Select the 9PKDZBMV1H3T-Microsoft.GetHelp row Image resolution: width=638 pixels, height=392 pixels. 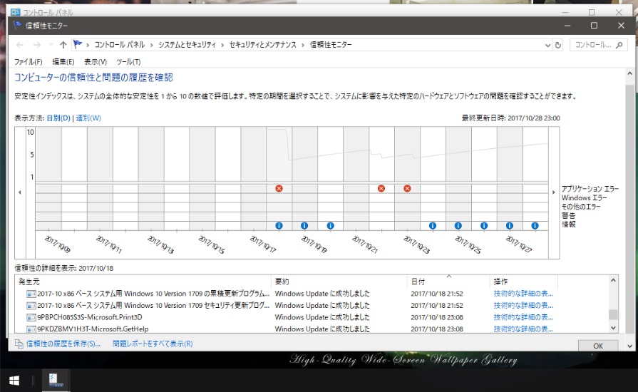click(x=312, y=329)
